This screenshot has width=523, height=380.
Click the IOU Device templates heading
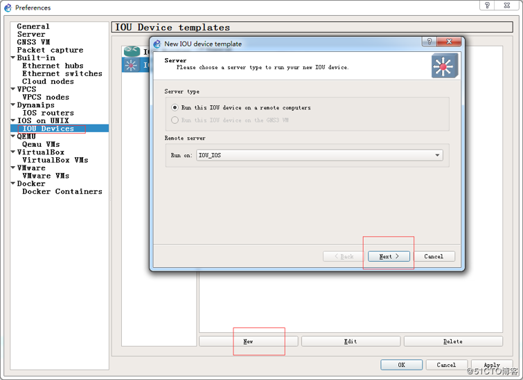tap(172, 27)
